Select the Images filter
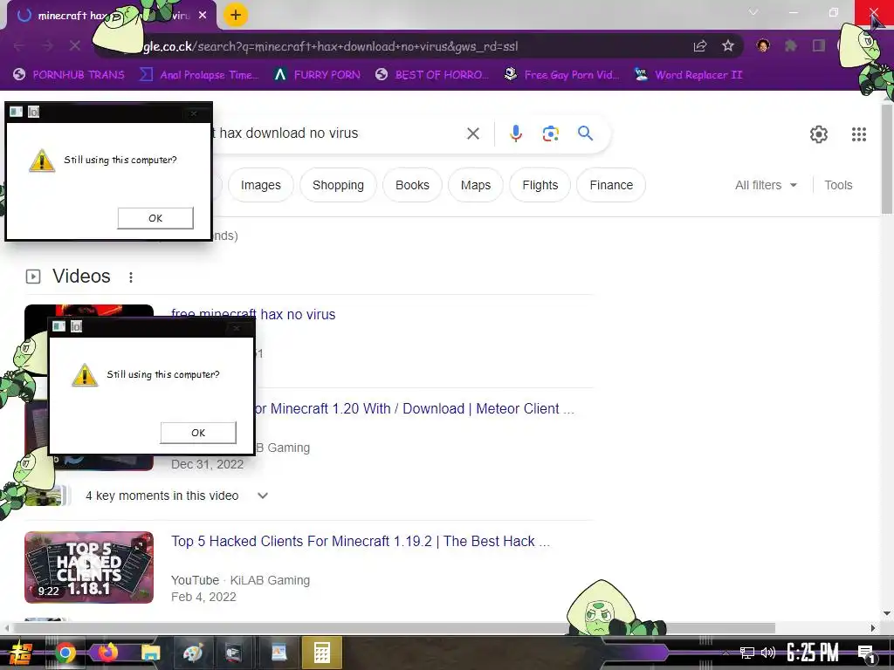 tap(260, 185)
